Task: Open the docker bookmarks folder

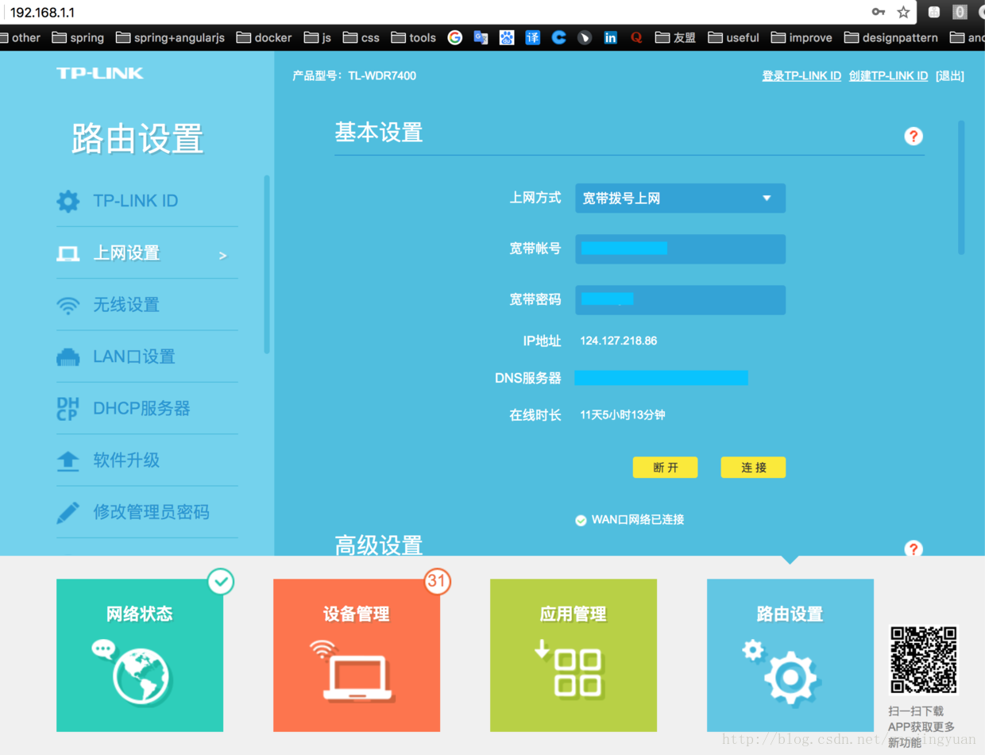Action: 264,37
